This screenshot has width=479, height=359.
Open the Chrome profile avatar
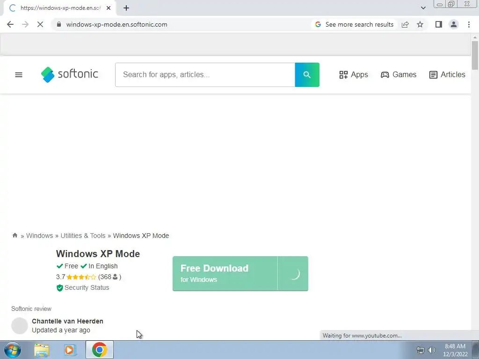454,24
